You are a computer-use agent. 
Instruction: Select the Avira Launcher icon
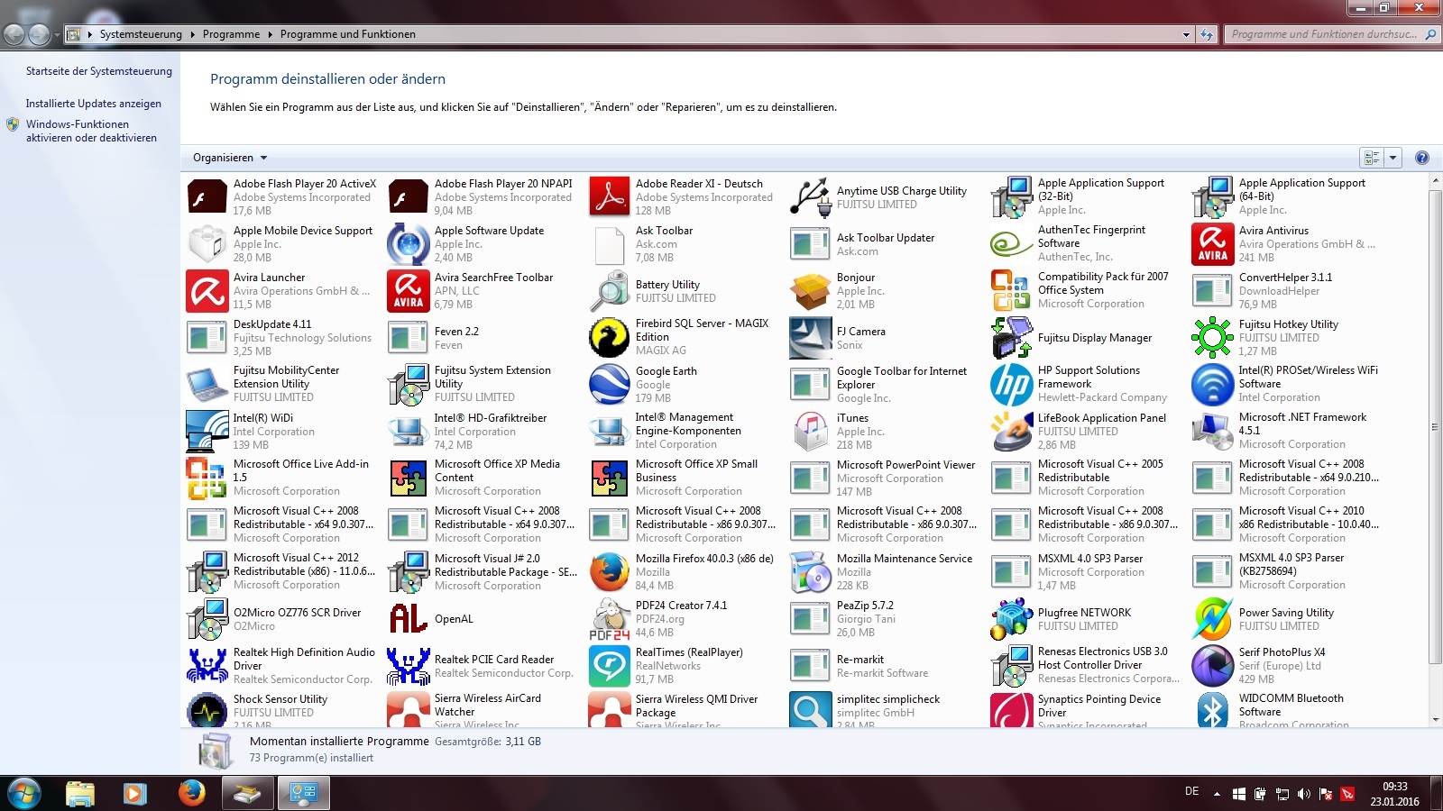pyautogui.click(x=207, y=290)
